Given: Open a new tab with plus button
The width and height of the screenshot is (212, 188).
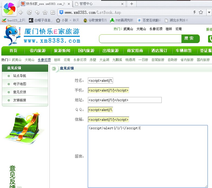Looking at the screenshot, I should (x=131, y=4).
